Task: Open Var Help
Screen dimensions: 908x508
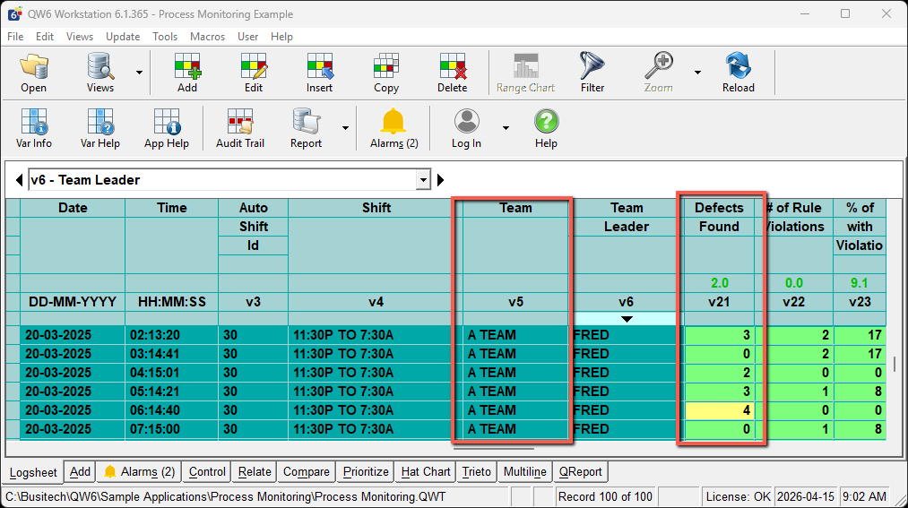Action: click(100, 128)
